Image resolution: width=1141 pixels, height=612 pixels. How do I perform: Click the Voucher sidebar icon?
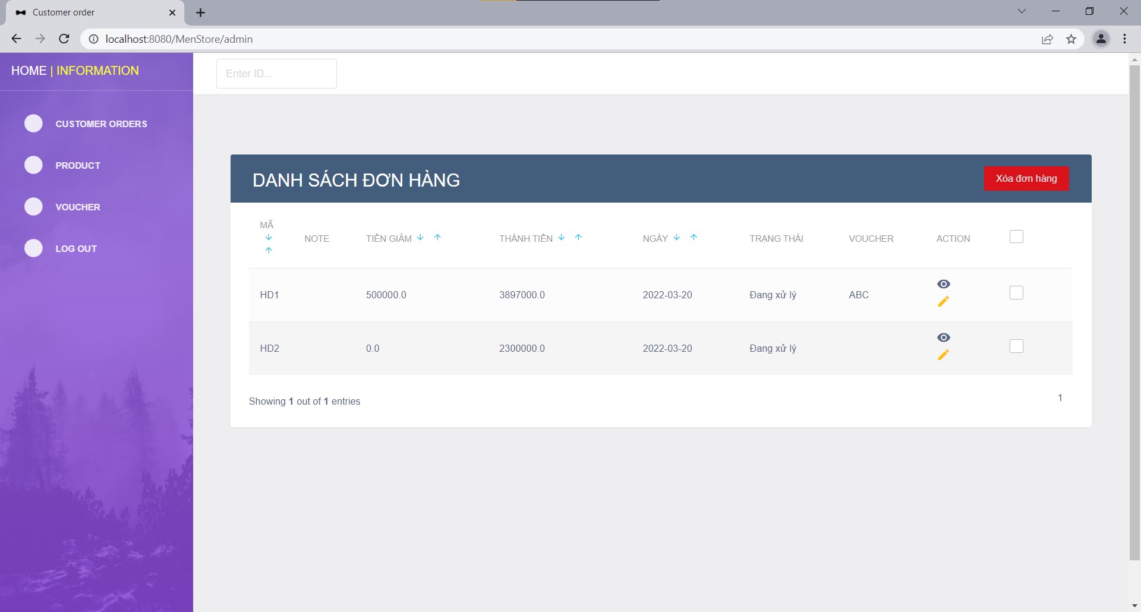[x=33, y=207]
